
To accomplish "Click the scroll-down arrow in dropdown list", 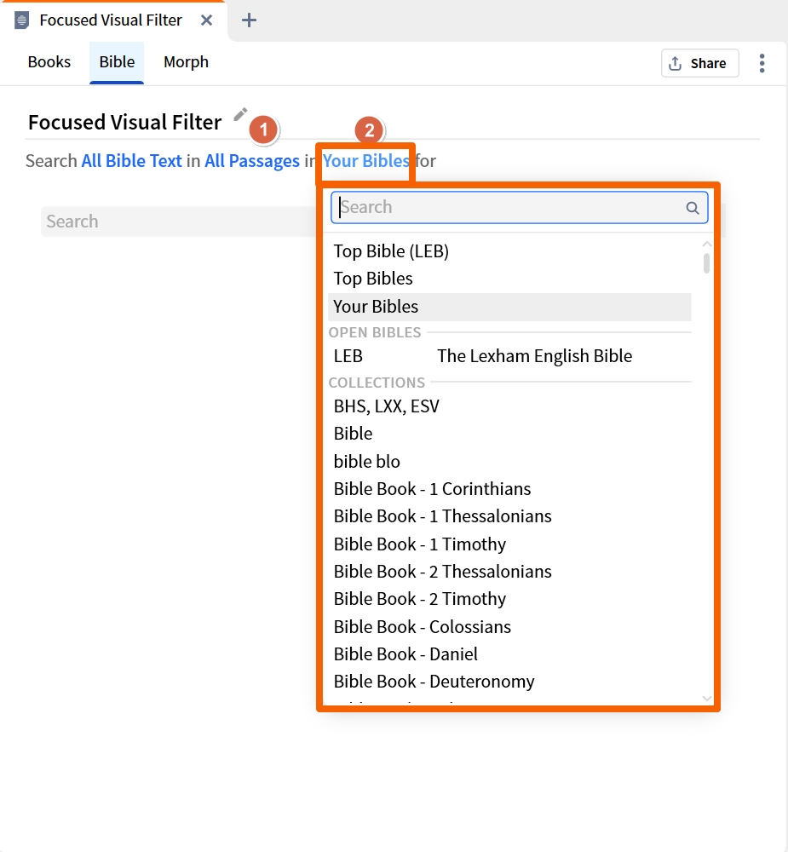I will (706, 699).
